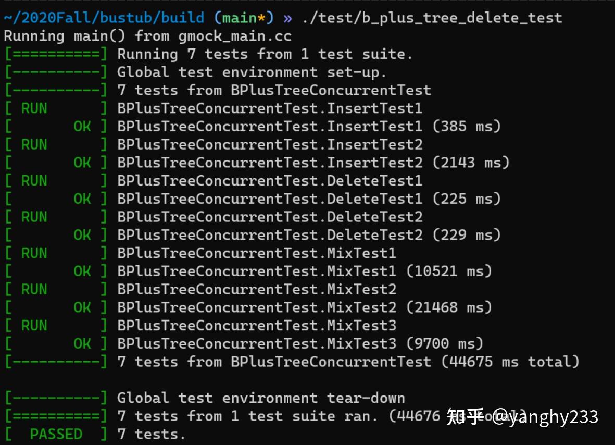Click the "Global test environment tear-down" text

pos(260,398)
